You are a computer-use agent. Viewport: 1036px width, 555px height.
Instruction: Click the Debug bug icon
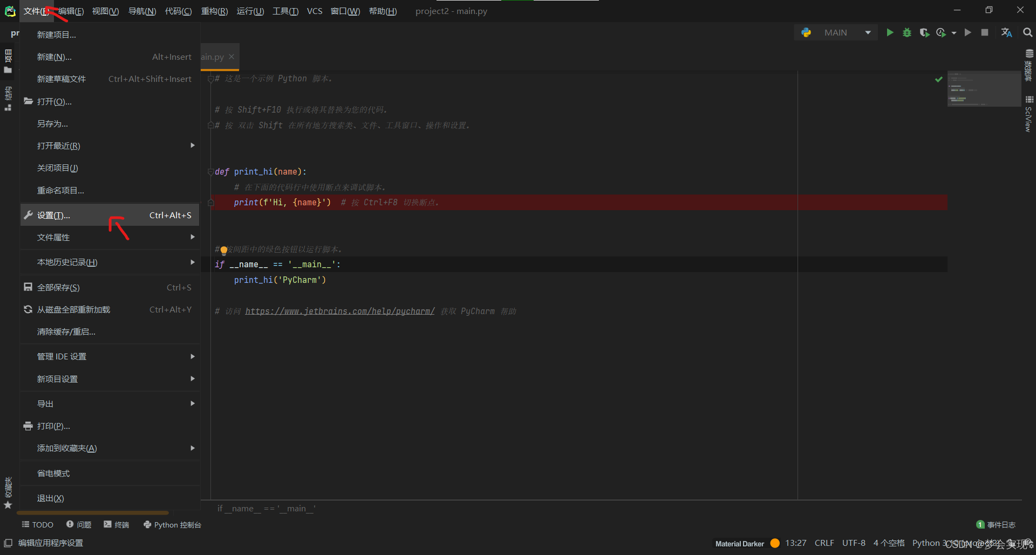[907, 33]
